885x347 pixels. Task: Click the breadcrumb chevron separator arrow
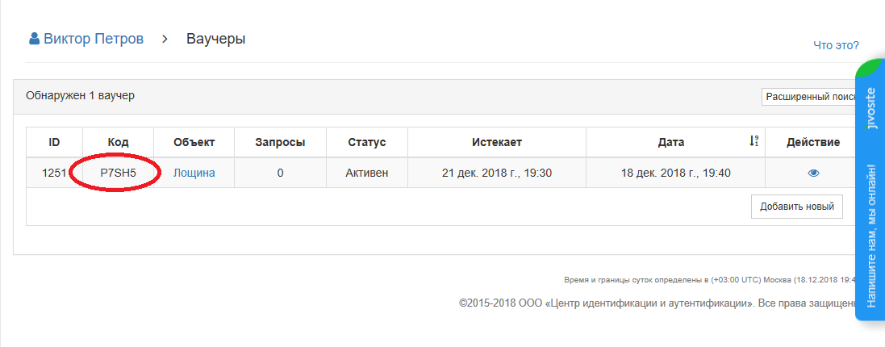[165, 40]
